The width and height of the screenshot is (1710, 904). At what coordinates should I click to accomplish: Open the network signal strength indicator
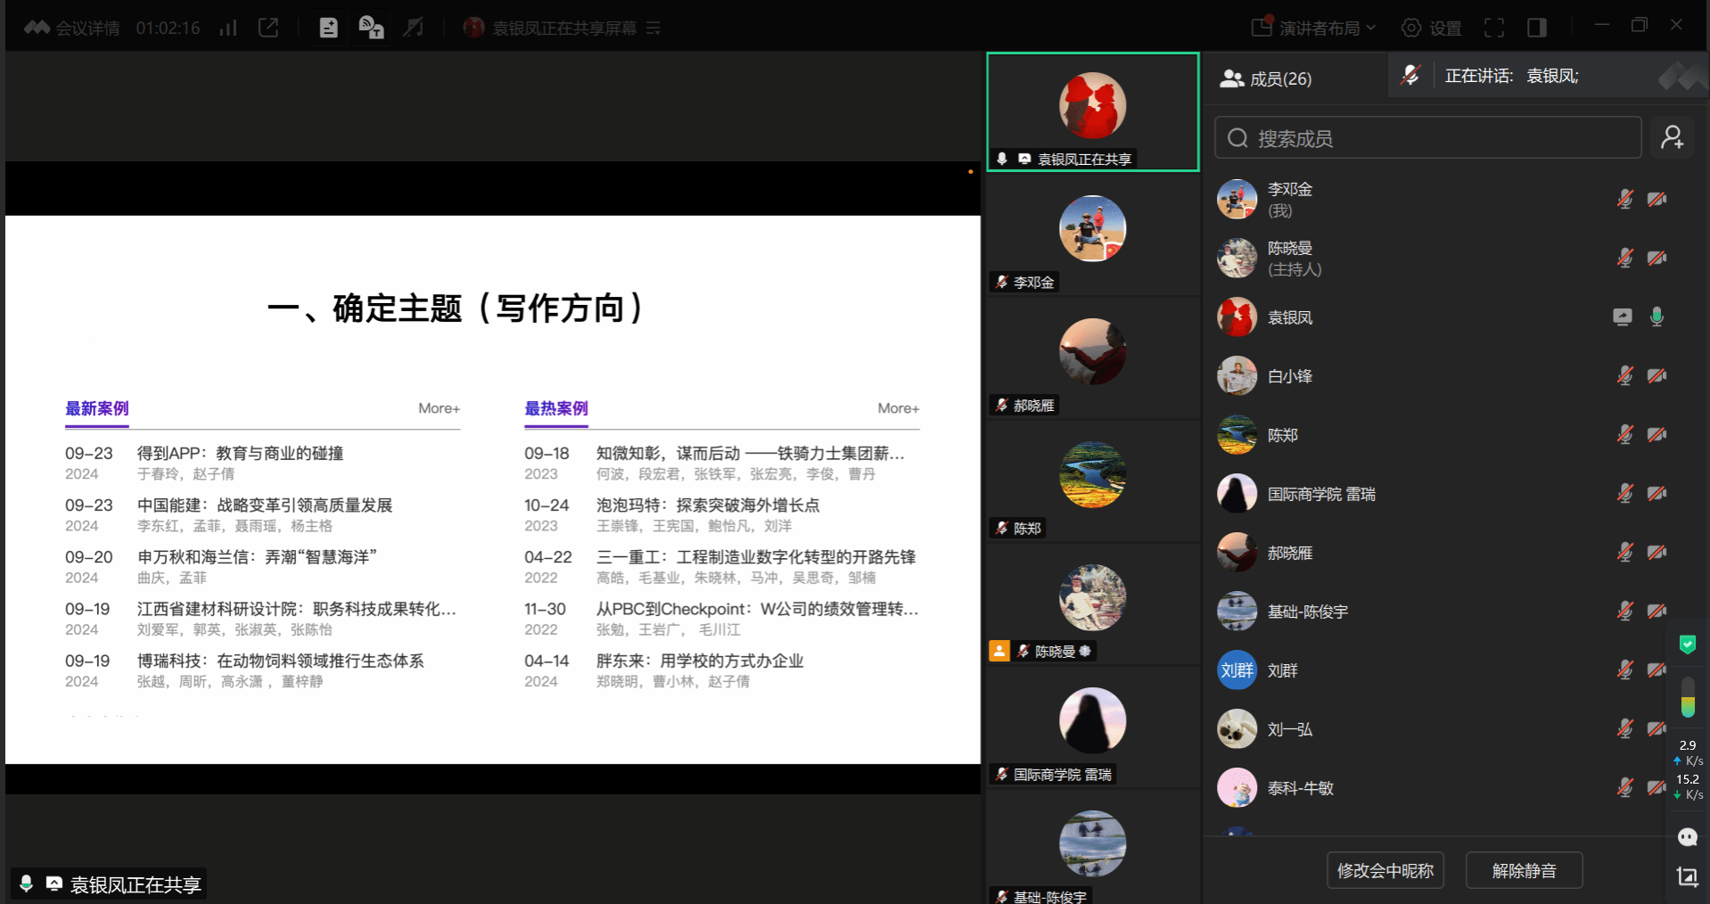[x=228, y=28]
